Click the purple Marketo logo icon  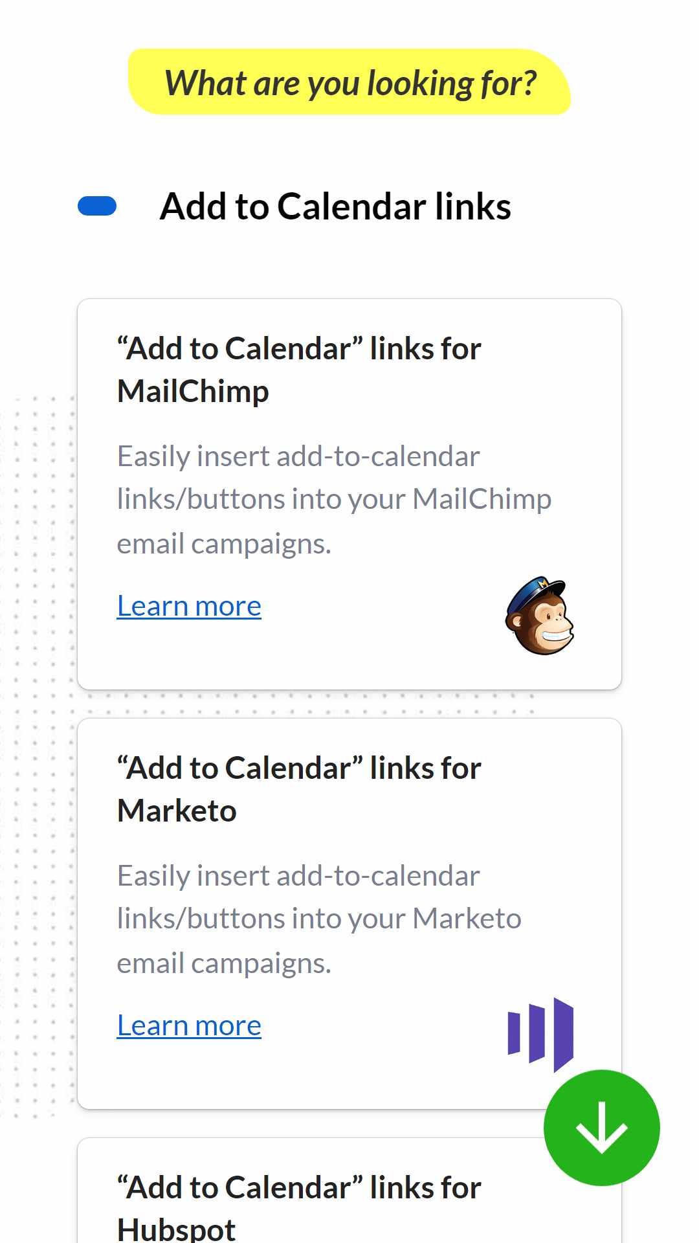(x=541, y=1035)
